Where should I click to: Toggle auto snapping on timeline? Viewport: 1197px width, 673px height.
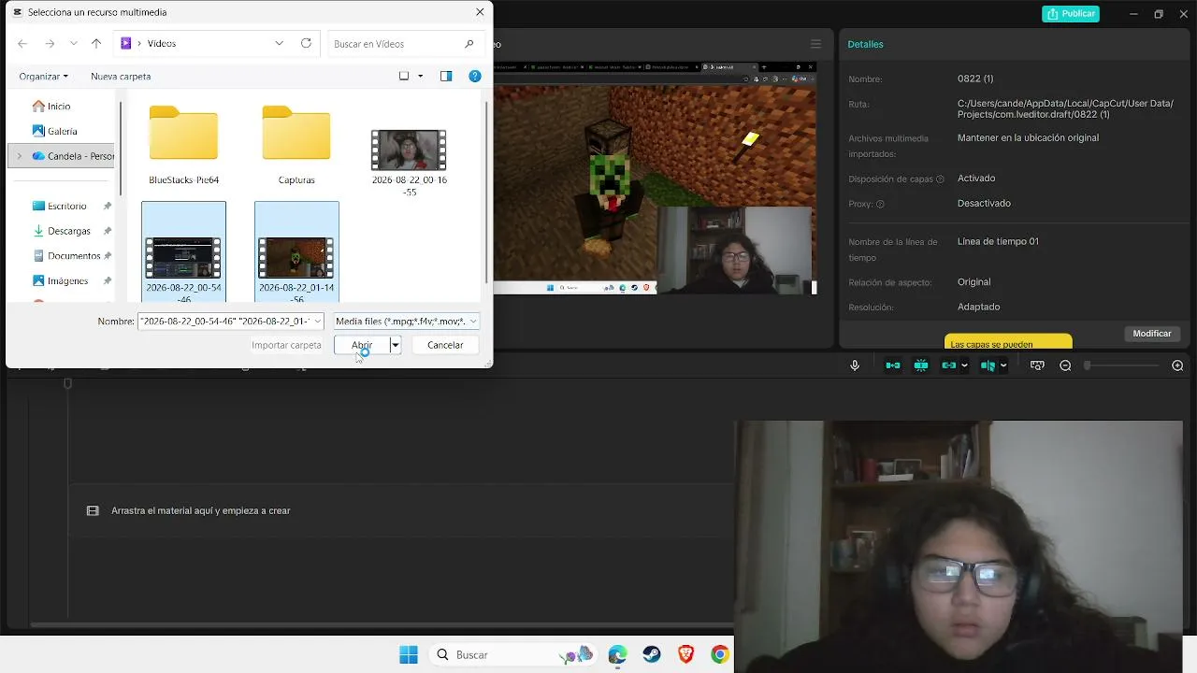click(x=921, y=365)
